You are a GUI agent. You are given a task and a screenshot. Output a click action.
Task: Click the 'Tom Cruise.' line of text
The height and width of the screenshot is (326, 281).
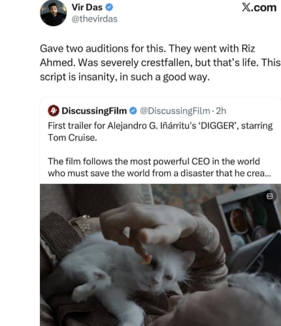pos(73,137)
